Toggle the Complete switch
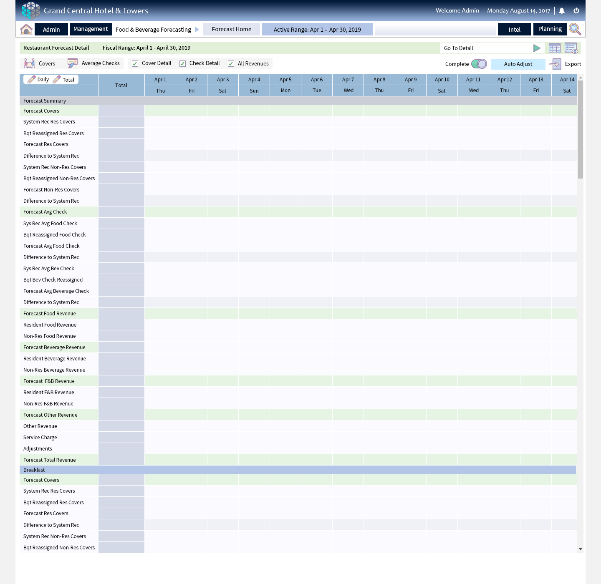The height and width of the screenshot is (584, 601). point(479,64)
